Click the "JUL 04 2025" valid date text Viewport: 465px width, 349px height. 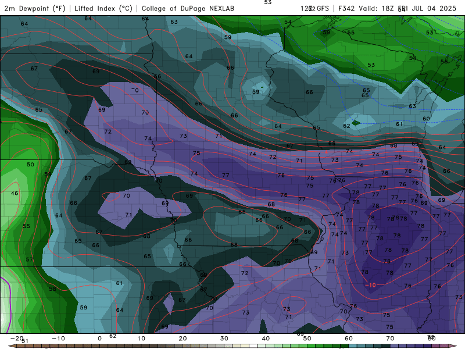[x=435, y=9]
